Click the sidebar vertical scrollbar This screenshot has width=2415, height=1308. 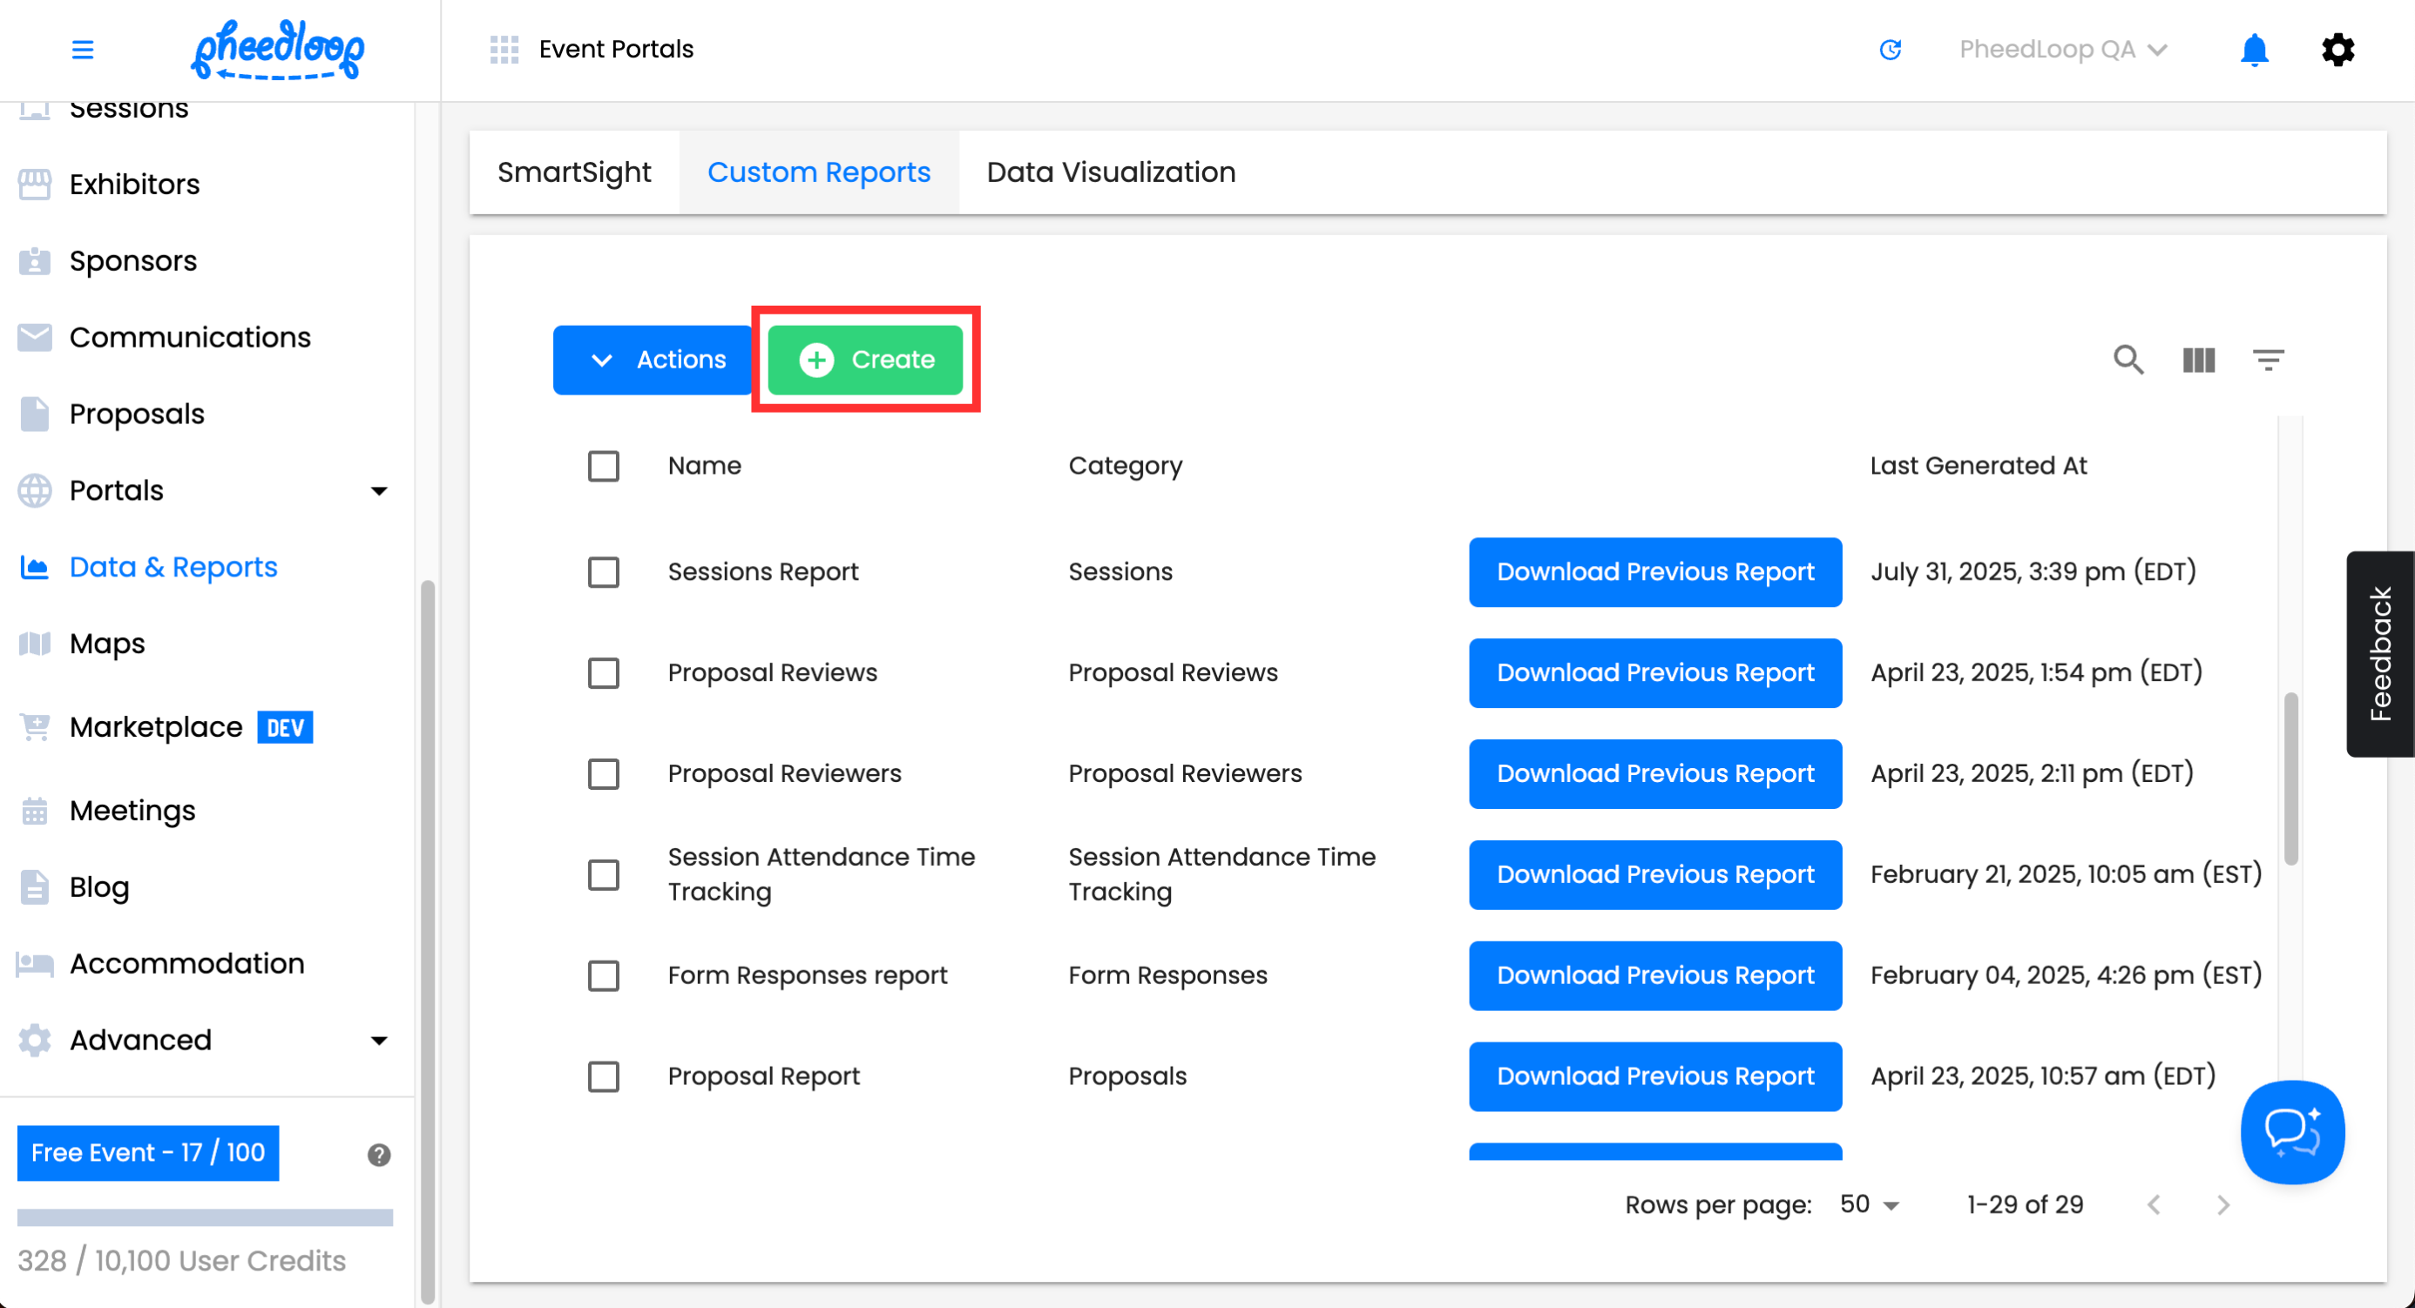tap(428, 941)
